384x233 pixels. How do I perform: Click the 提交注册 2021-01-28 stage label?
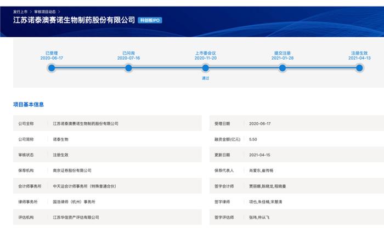pyautogui.click(x=283, y=55)
